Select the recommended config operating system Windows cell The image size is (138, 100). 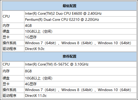click(80, 90)
